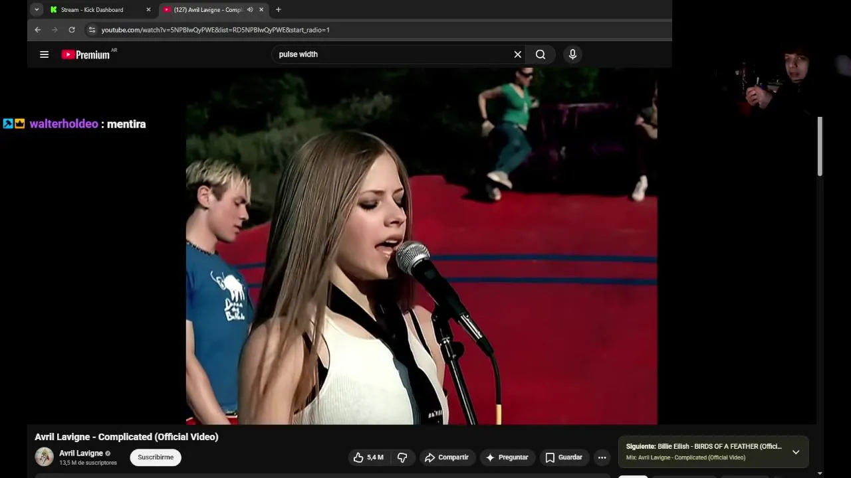The height and width of the screenshot is (478, 851).
Task: Open more actions three-dot menu
Action: pos(602,457)
